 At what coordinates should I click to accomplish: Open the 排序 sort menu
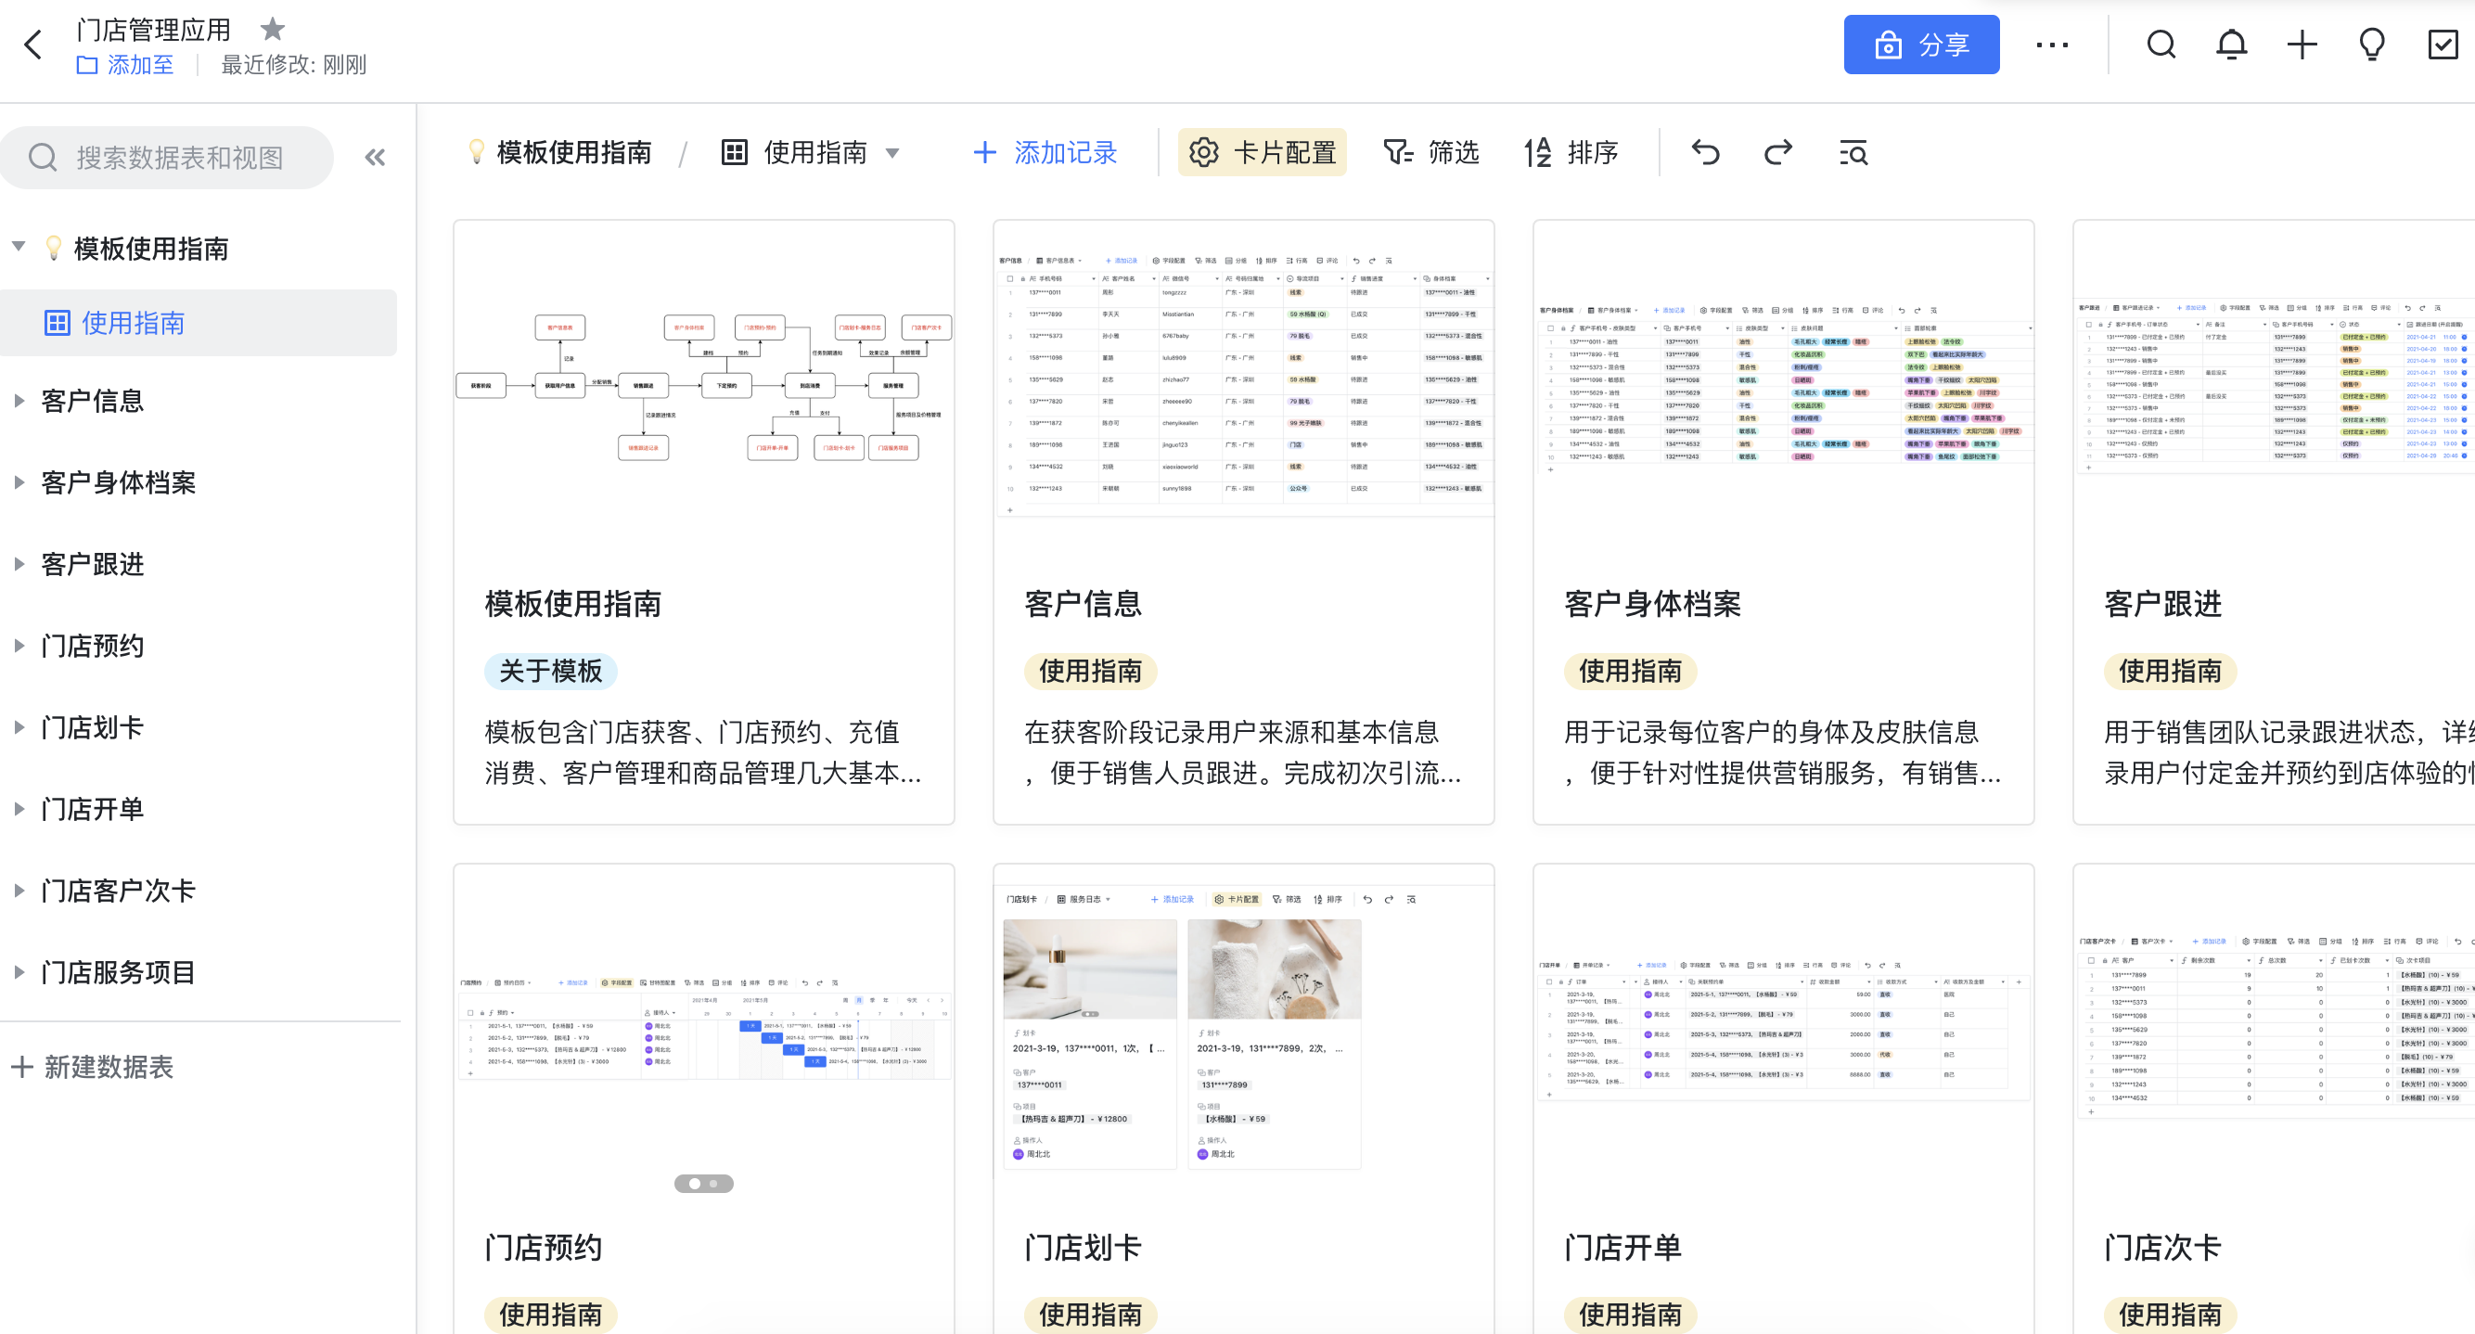click(1571, 152)
